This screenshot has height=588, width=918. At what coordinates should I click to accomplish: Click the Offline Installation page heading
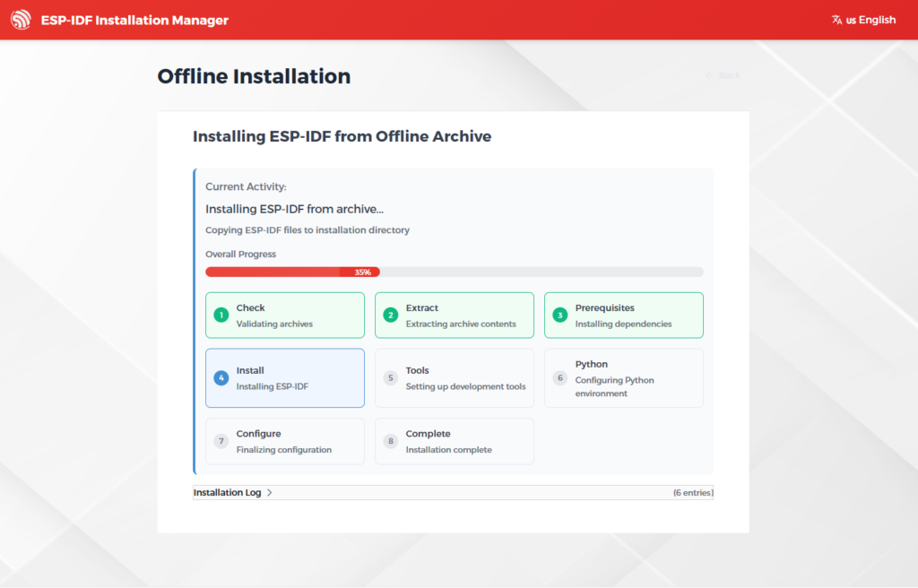coord(254,76)
